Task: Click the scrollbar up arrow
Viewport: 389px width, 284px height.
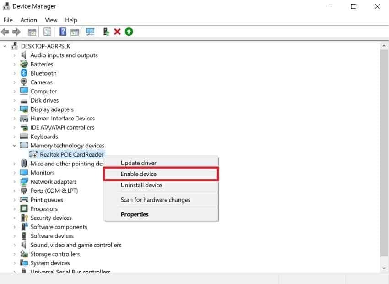Action: click(384, 46)
